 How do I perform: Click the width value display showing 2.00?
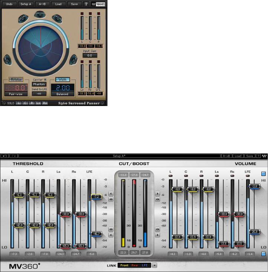point(62,88)
